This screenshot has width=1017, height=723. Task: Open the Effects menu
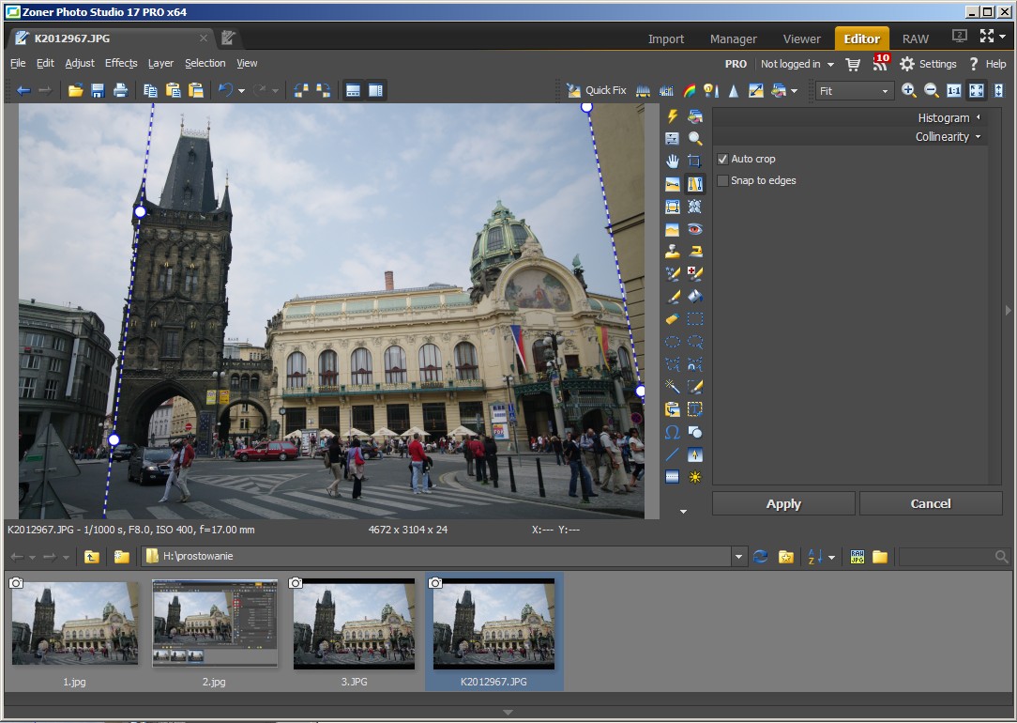(x=121, y=63)
